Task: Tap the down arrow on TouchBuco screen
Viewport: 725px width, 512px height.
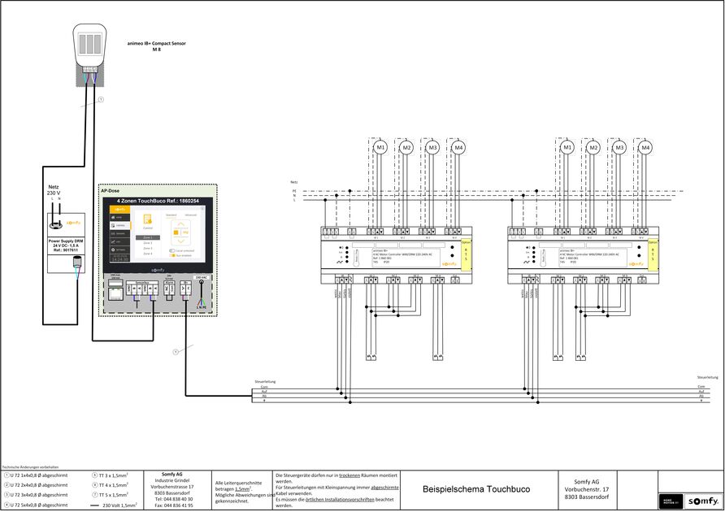Action: [181, 241]
